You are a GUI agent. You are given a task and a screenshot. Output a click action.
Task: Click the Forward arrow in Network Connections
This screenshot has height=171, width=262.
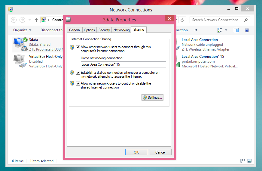click(x=23, y=20)
